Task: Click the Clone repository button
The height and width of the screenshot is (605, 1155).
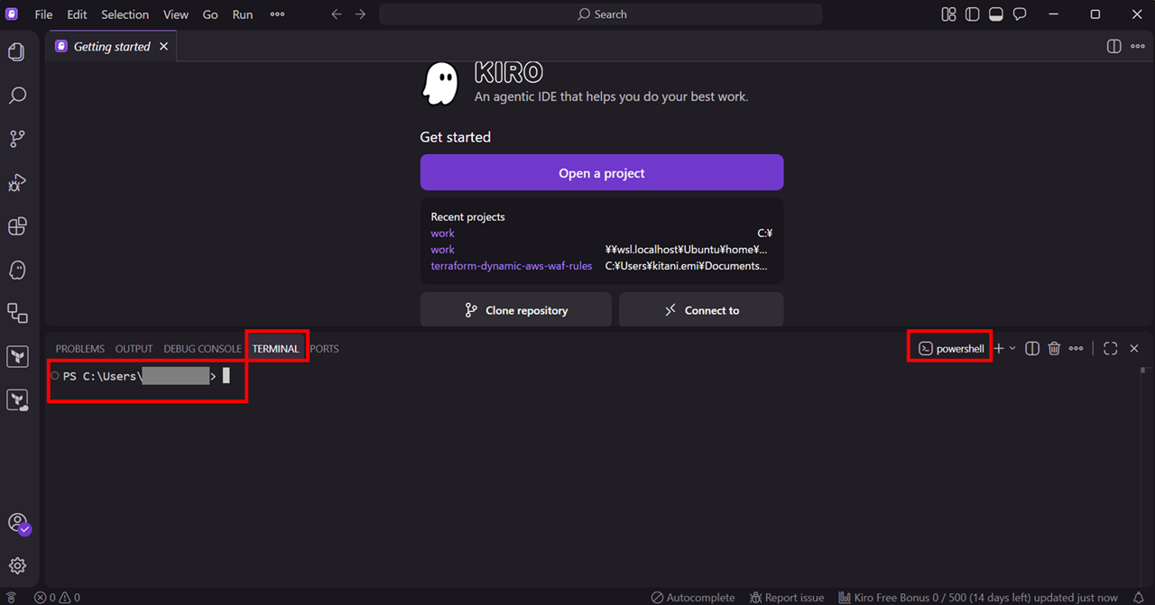Action: point(515,309)
